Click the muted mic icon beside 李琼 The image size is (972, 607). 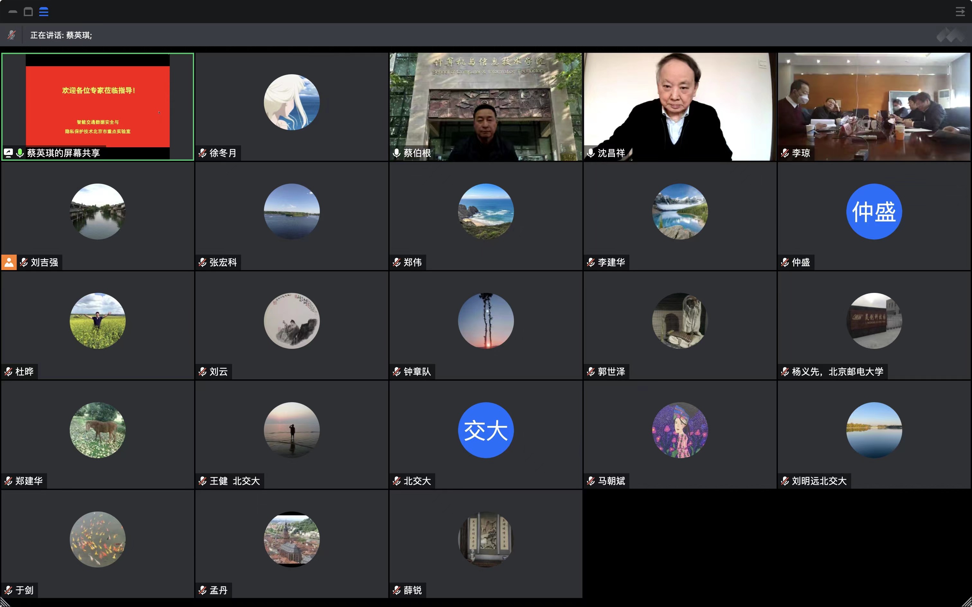point(785,153)
